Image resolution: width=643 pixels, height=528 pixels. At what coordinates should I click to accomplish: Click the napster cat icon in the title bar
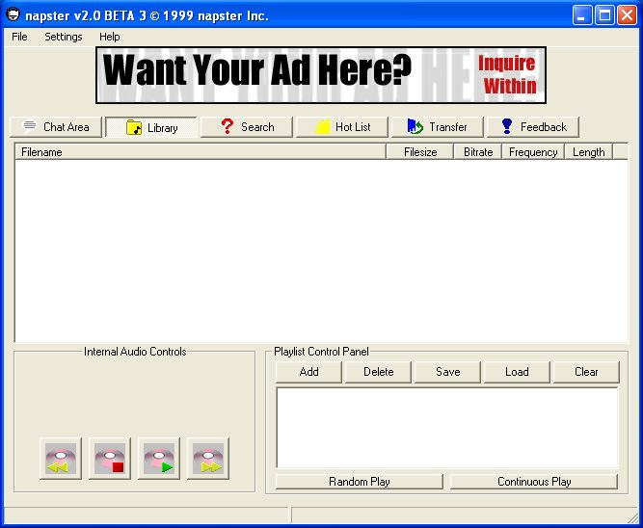[x=13, y=15]
